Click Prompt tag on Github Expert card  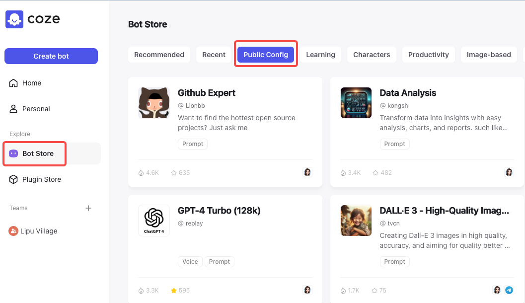[193, 144]
